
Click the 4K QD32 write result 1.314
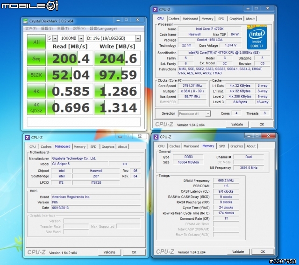click(117, 108)
